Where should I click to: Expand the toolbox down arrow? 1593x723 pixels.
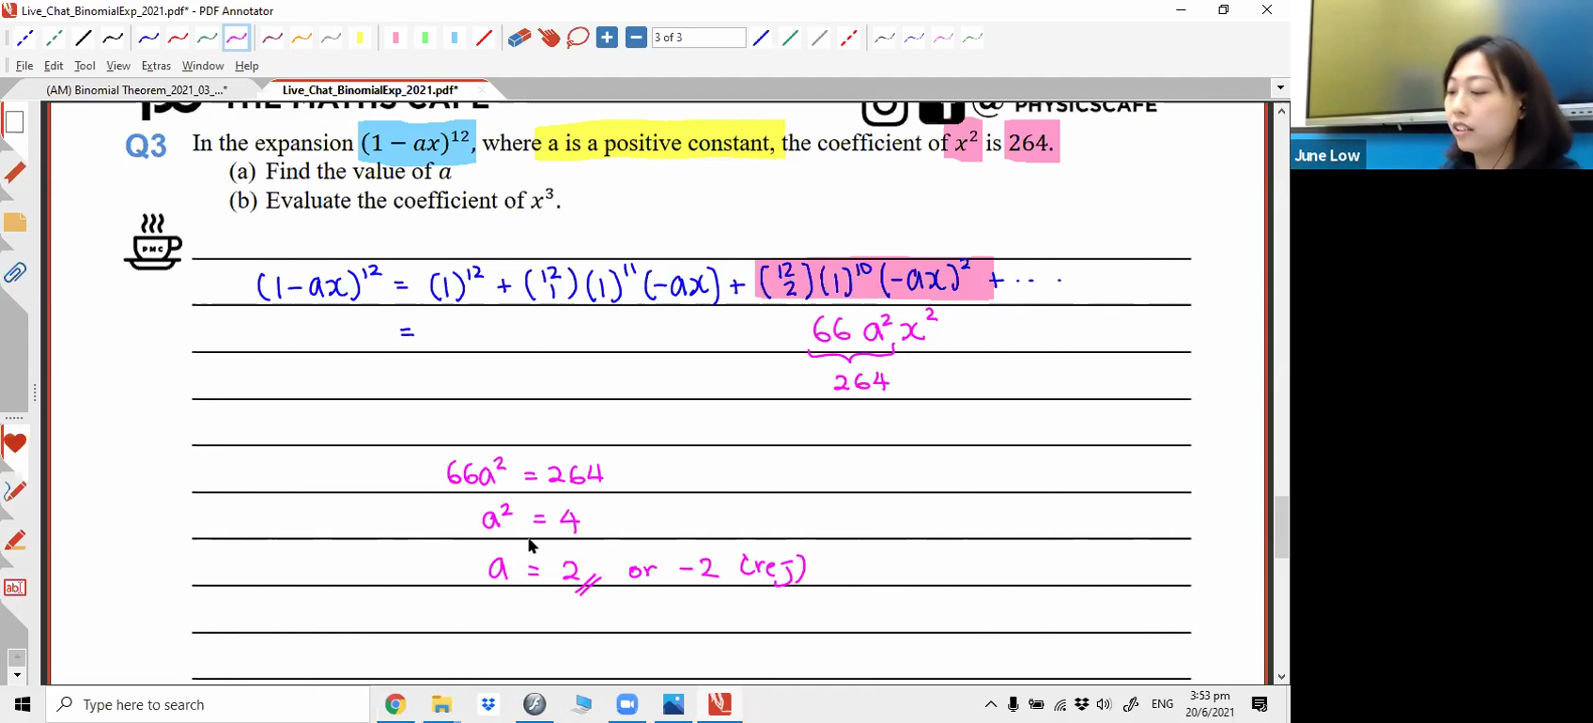[x=16, y=675]
